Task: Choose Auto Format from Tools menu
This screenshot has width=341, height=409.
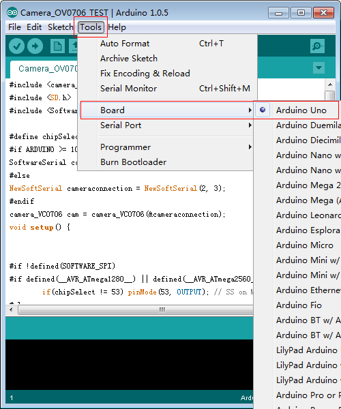Action: 166,44
